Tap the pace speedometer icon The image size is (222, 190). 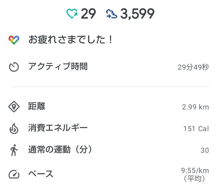click(x=14, y=175)
